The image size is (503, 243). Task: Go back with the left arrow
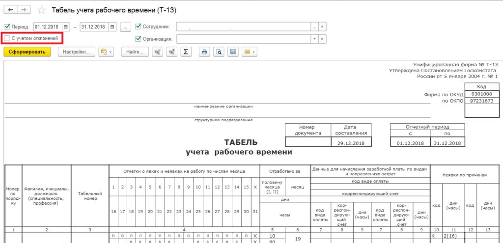point(11,10)
